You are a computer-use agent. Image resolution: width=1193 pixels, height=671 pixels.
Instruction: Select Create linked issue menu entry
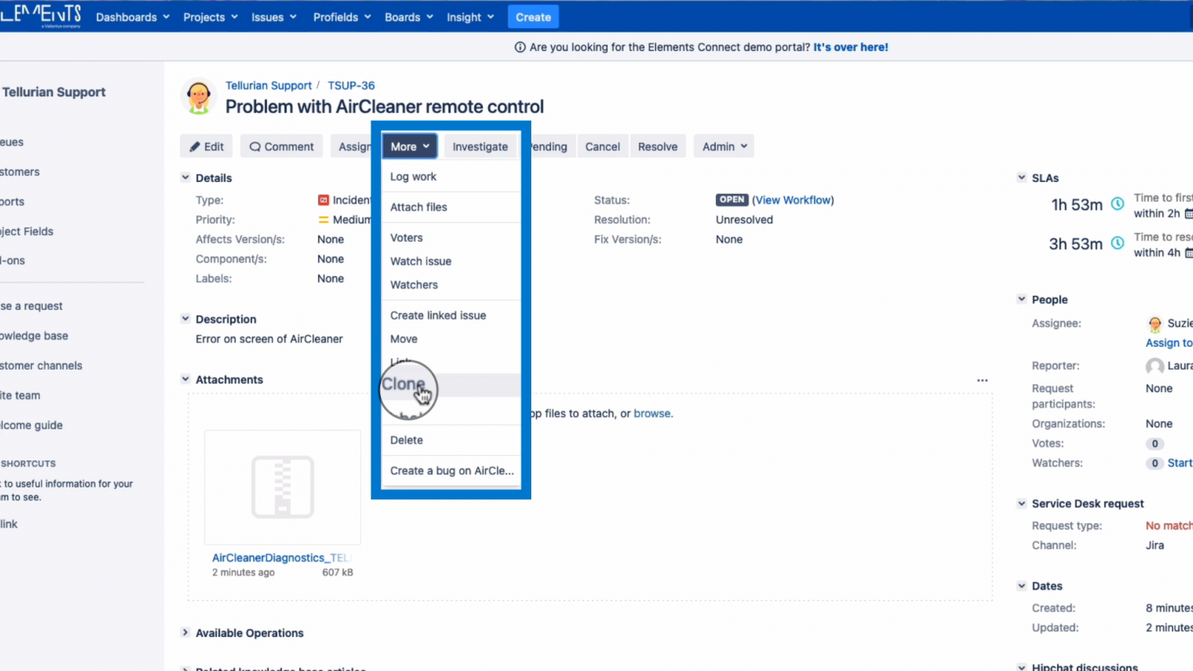pos(437,316)
